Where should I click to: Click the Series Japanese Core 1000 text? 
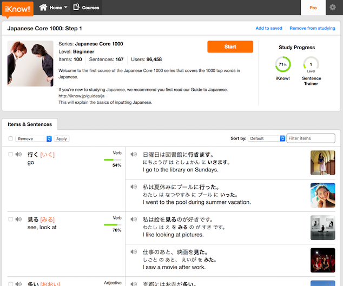pos(90,44)
